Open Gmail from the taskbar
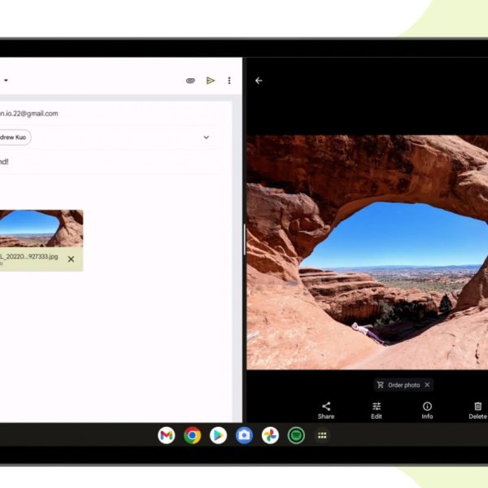488x488 pixels. coord(166,435)
